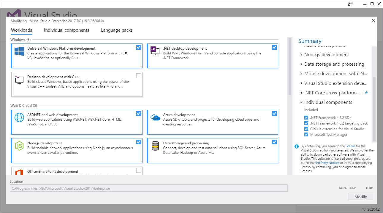Switch to the Individual components tab
This screenshot has width=383, height=213.
(x=67, y=30)
